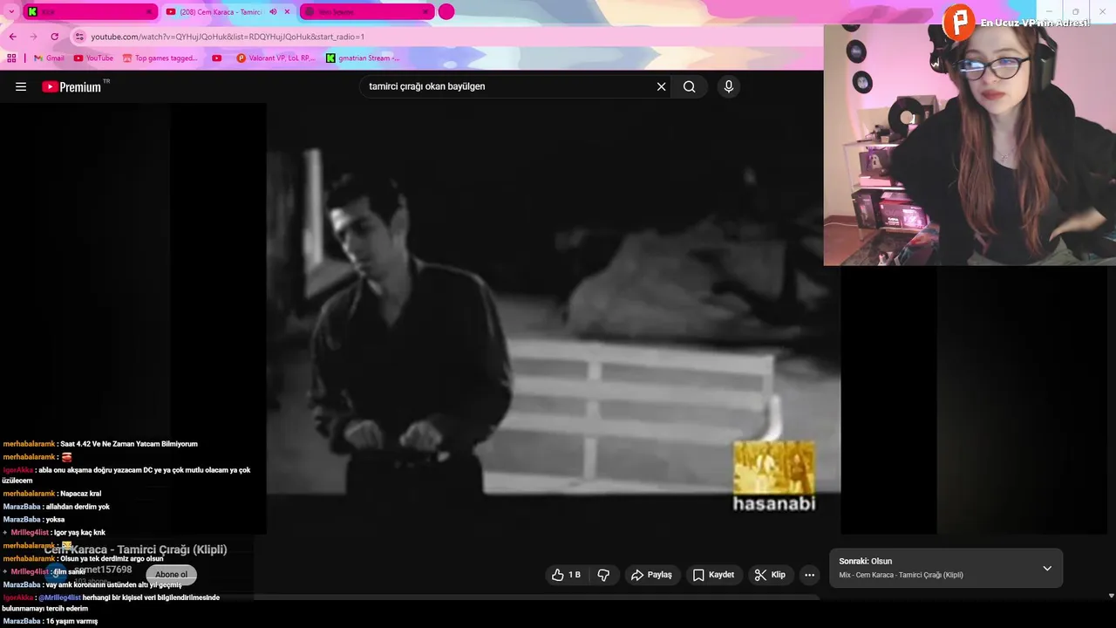Click the page scrollbar down arrow
This screenshot has height=628, width=1116.
pos(1110,596)
